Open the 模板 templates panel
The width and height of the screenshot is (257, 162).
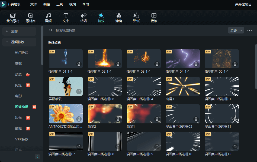[154, 18]
